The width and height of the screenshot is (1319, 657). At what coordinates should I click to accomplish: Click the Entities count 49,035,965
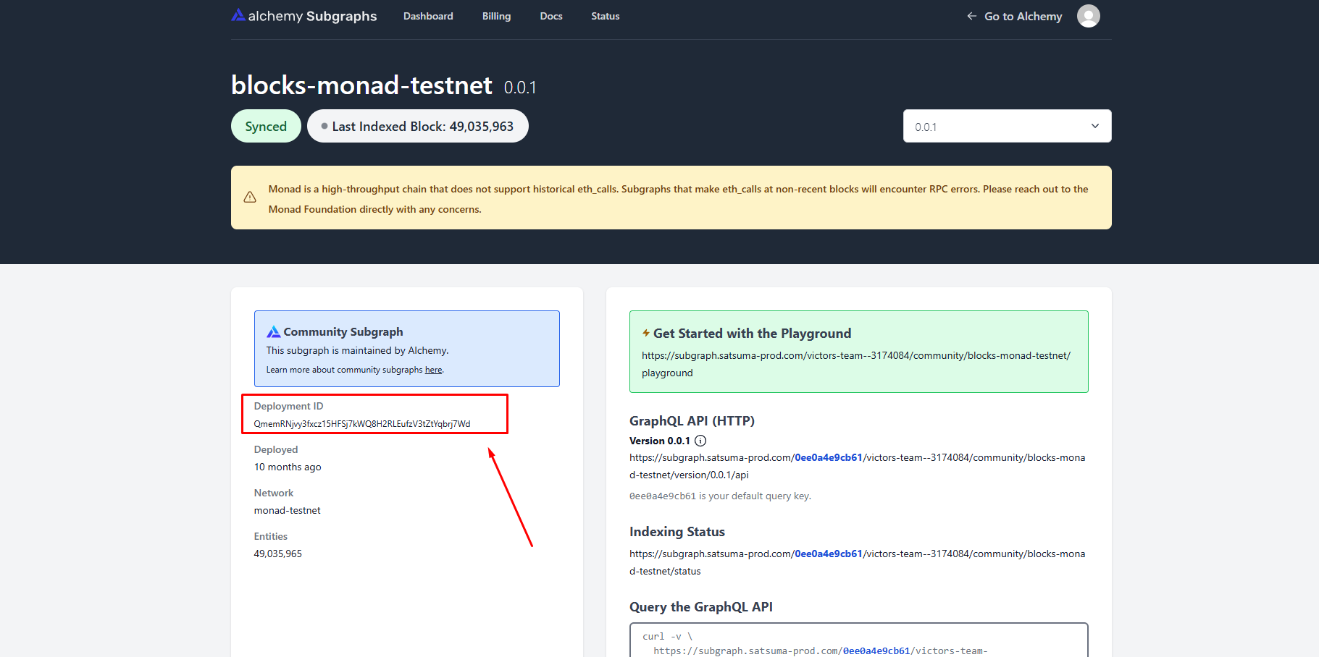(x=277, y=554)
